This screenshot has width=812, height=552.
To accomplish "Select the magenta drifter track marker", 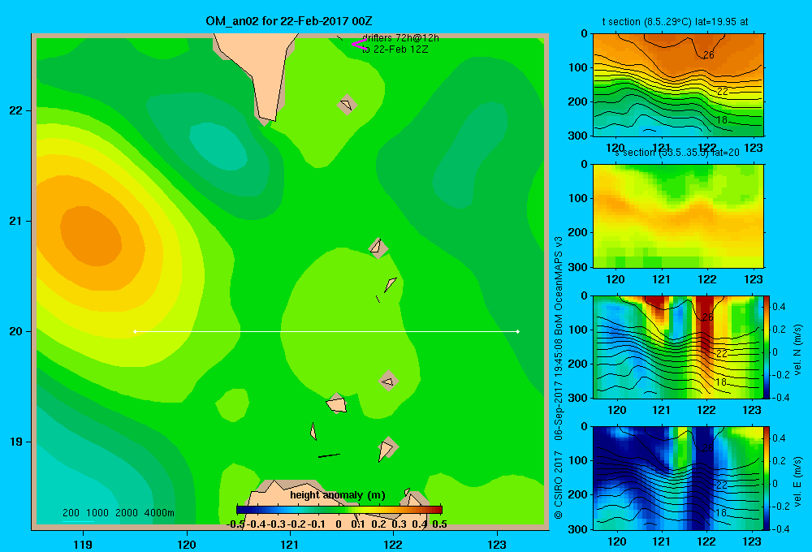I will click(358, 44).
